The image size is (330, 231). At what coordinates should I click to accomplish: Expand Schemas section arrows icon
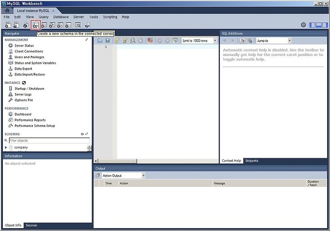click(87, 134)
